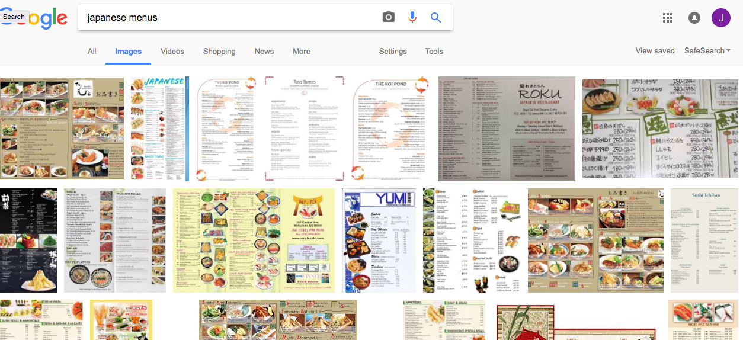
Task: Select the All results tab
Action: coord(92,52)
